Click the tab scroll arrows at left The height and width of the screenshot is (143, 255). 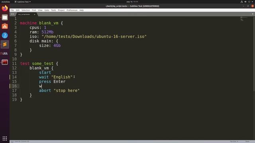coord(12,14)
